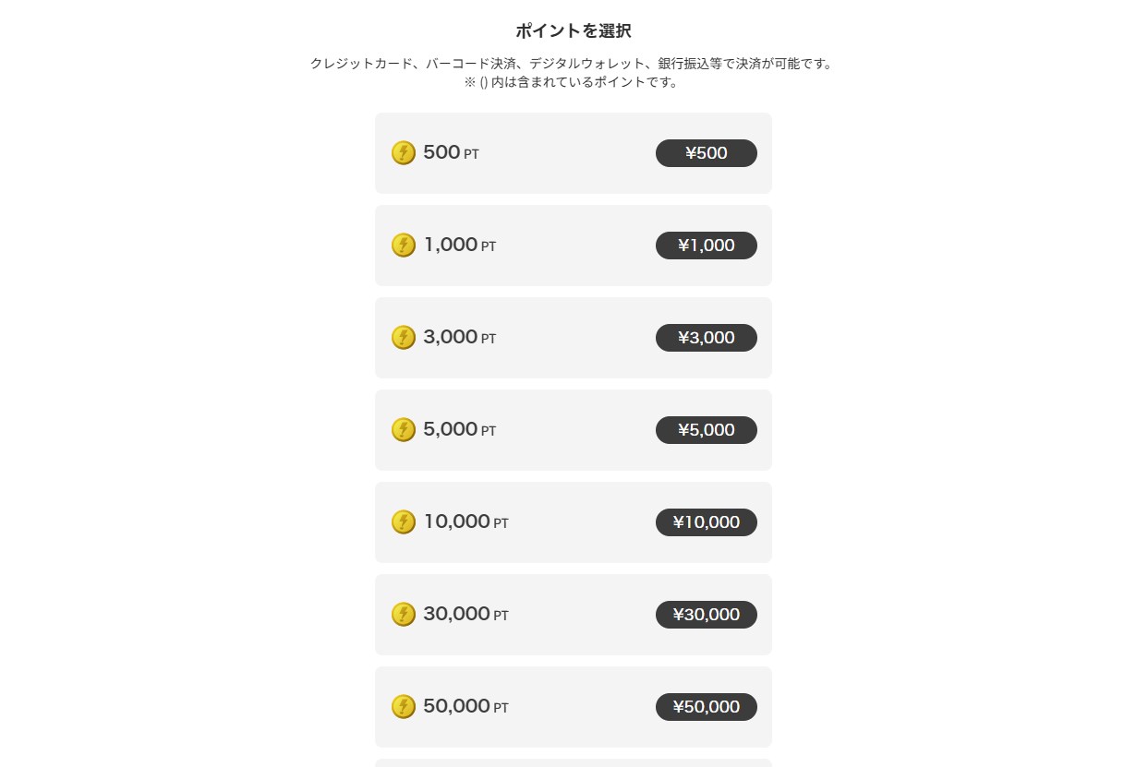The height and width of the screenshot is (767, 1124).
Task: Click the coin icon beside 30,000 PT
Action: (x=404, y=615)
